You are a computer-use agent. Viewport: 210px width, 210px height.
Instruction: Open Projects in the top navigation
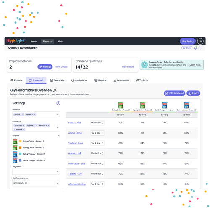pos(47,41)
